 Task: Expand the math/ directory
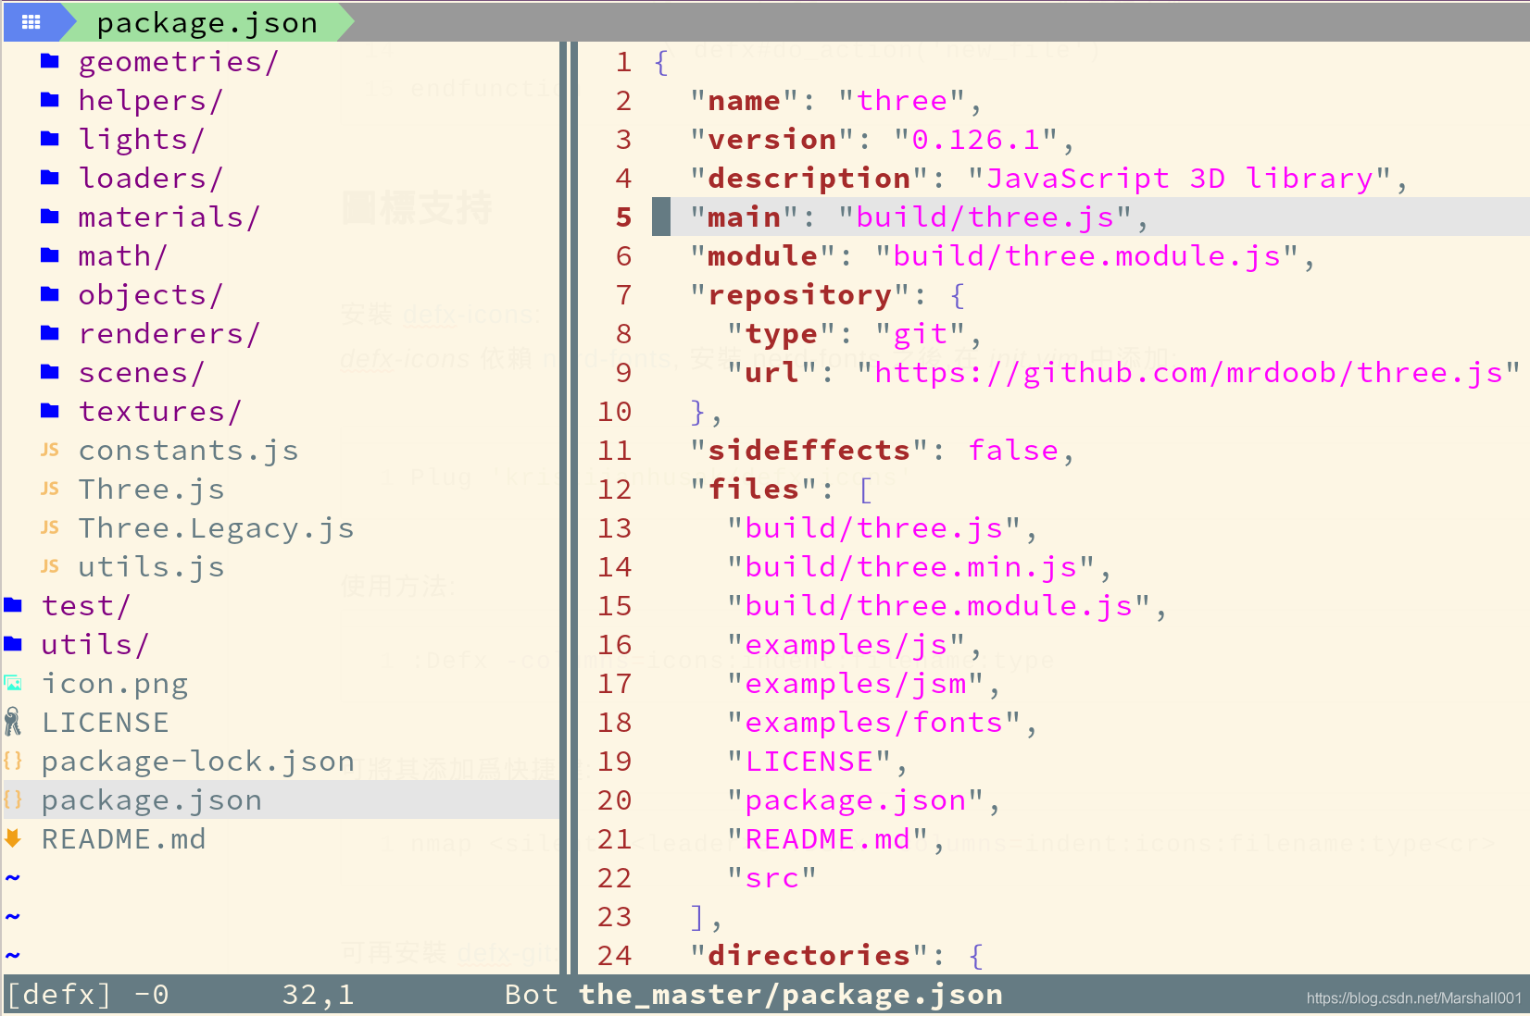point(123,256)
